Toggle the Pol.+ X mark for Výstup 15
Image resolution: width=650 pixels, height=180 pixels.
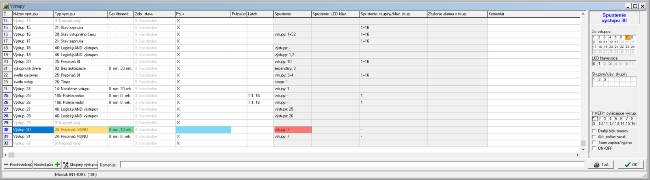(178, 28)
